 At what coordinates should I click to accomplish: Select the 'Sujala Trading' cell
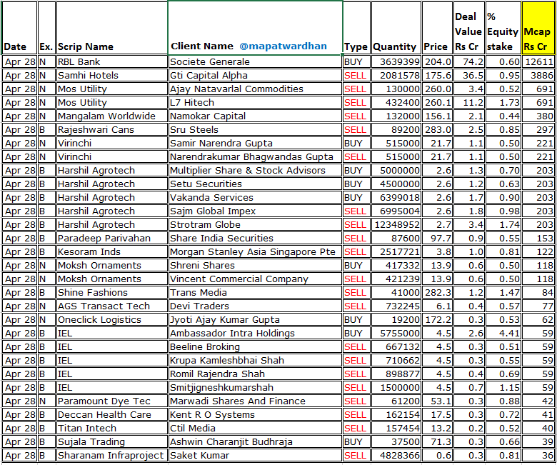pyautogui.click(x=111, y=441)
